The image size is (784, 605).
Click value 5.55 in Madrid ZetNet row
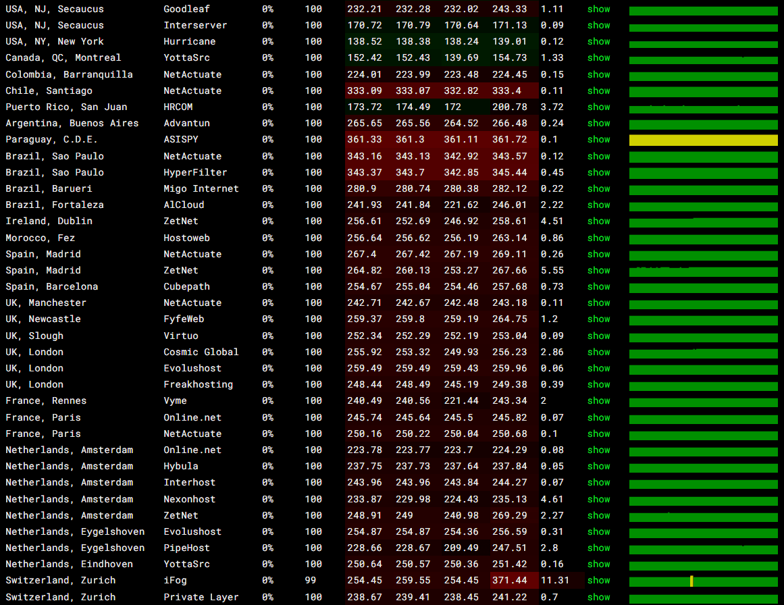tap(552, 271)
